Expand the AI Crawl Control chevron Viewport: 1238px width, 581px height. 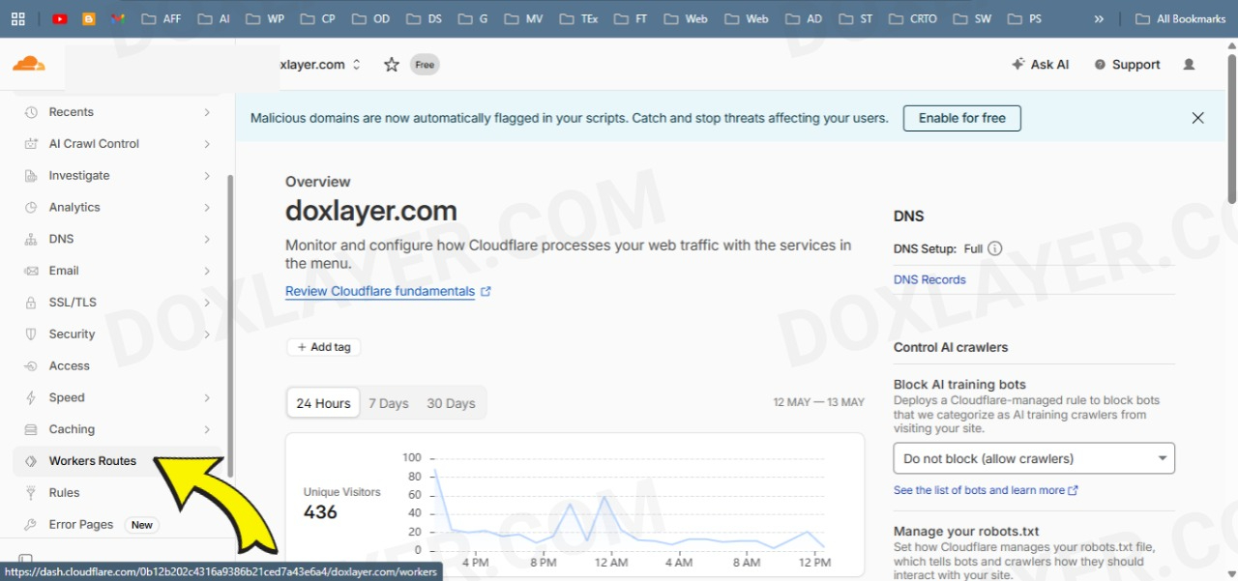(x=207, y=144)
